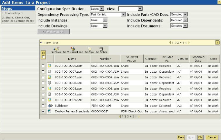The height and width of the screenshot is (140, 221).
Task: Go to page 3 in top pager
Action: tap(178, 43)
